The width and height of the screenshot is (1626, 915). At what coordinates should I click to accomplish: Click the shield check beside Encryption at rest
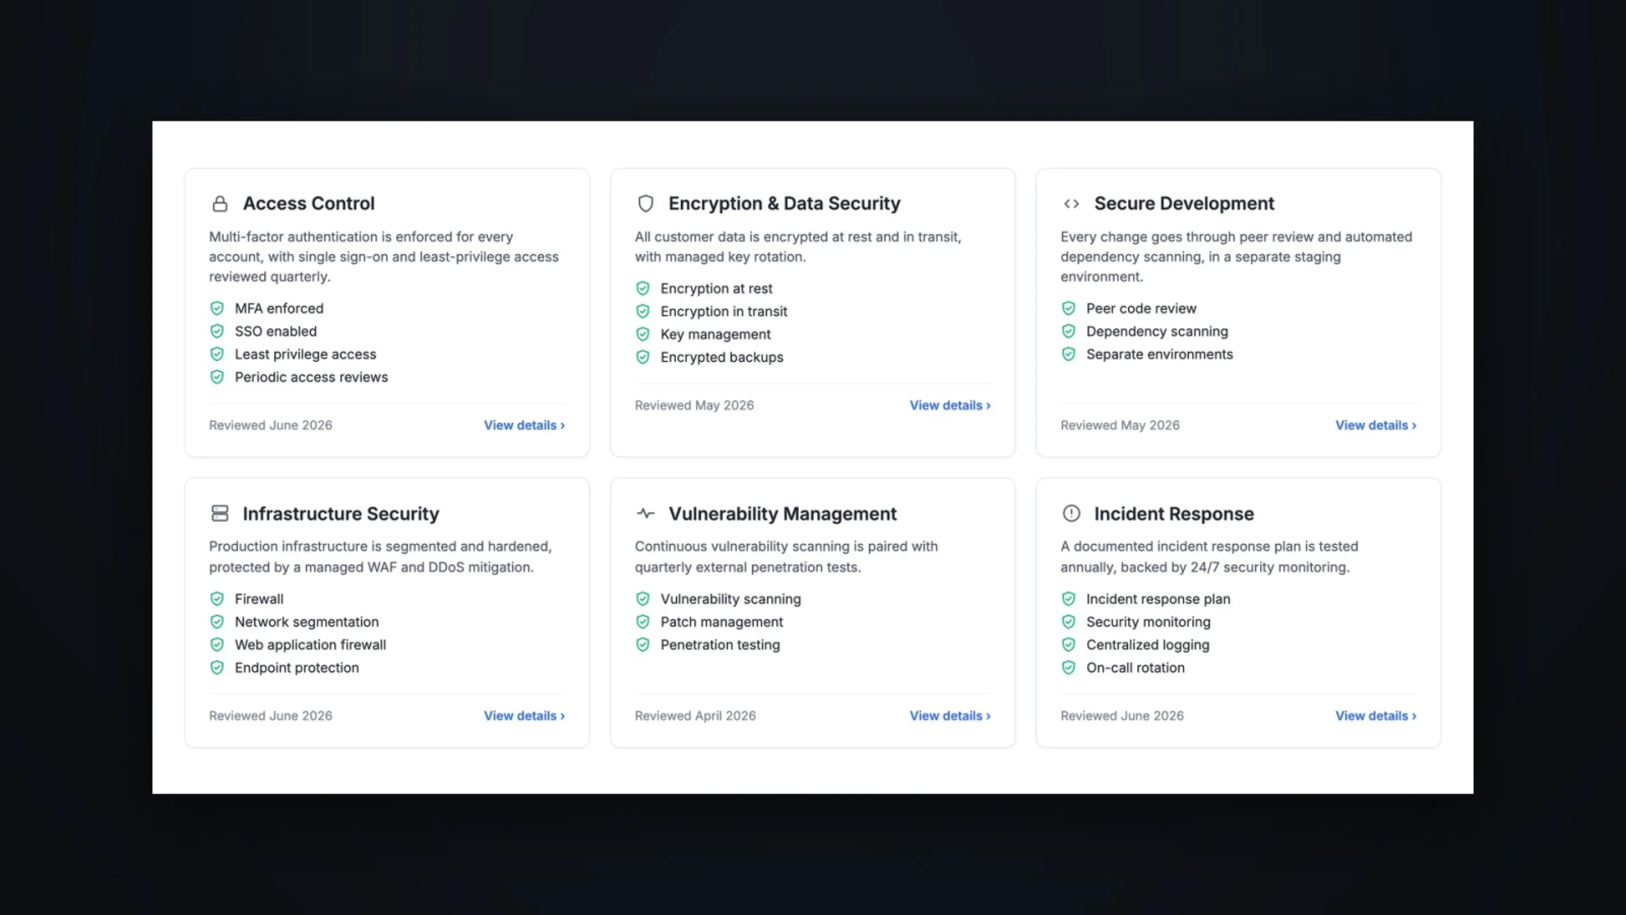643,289
